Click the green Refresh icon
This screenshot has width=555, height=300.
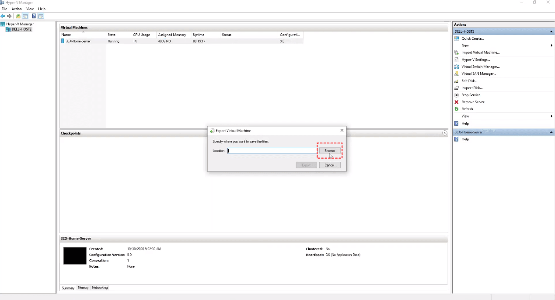(457, 109)
